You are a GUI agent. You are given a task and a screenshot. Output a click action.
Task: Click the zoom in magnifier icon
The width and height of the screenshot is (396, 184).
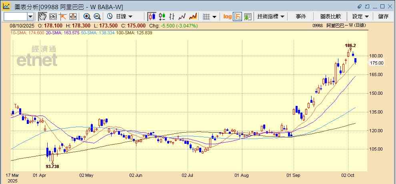pyautogui.click(x=87, y=16)
